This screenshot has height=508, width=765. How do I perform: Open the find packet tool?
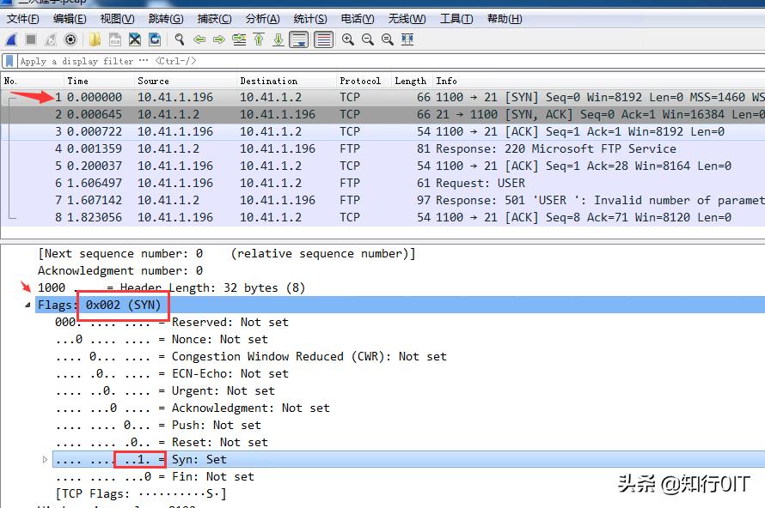point(179,39)
